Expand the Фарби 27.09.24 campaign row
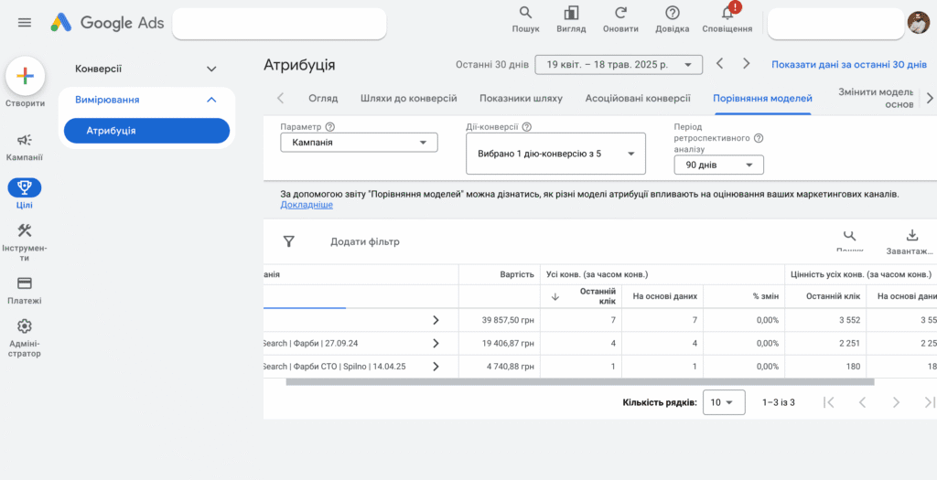The width and height of the screenshot is (937, 480). pyautogui.click(x=436, y=343)
